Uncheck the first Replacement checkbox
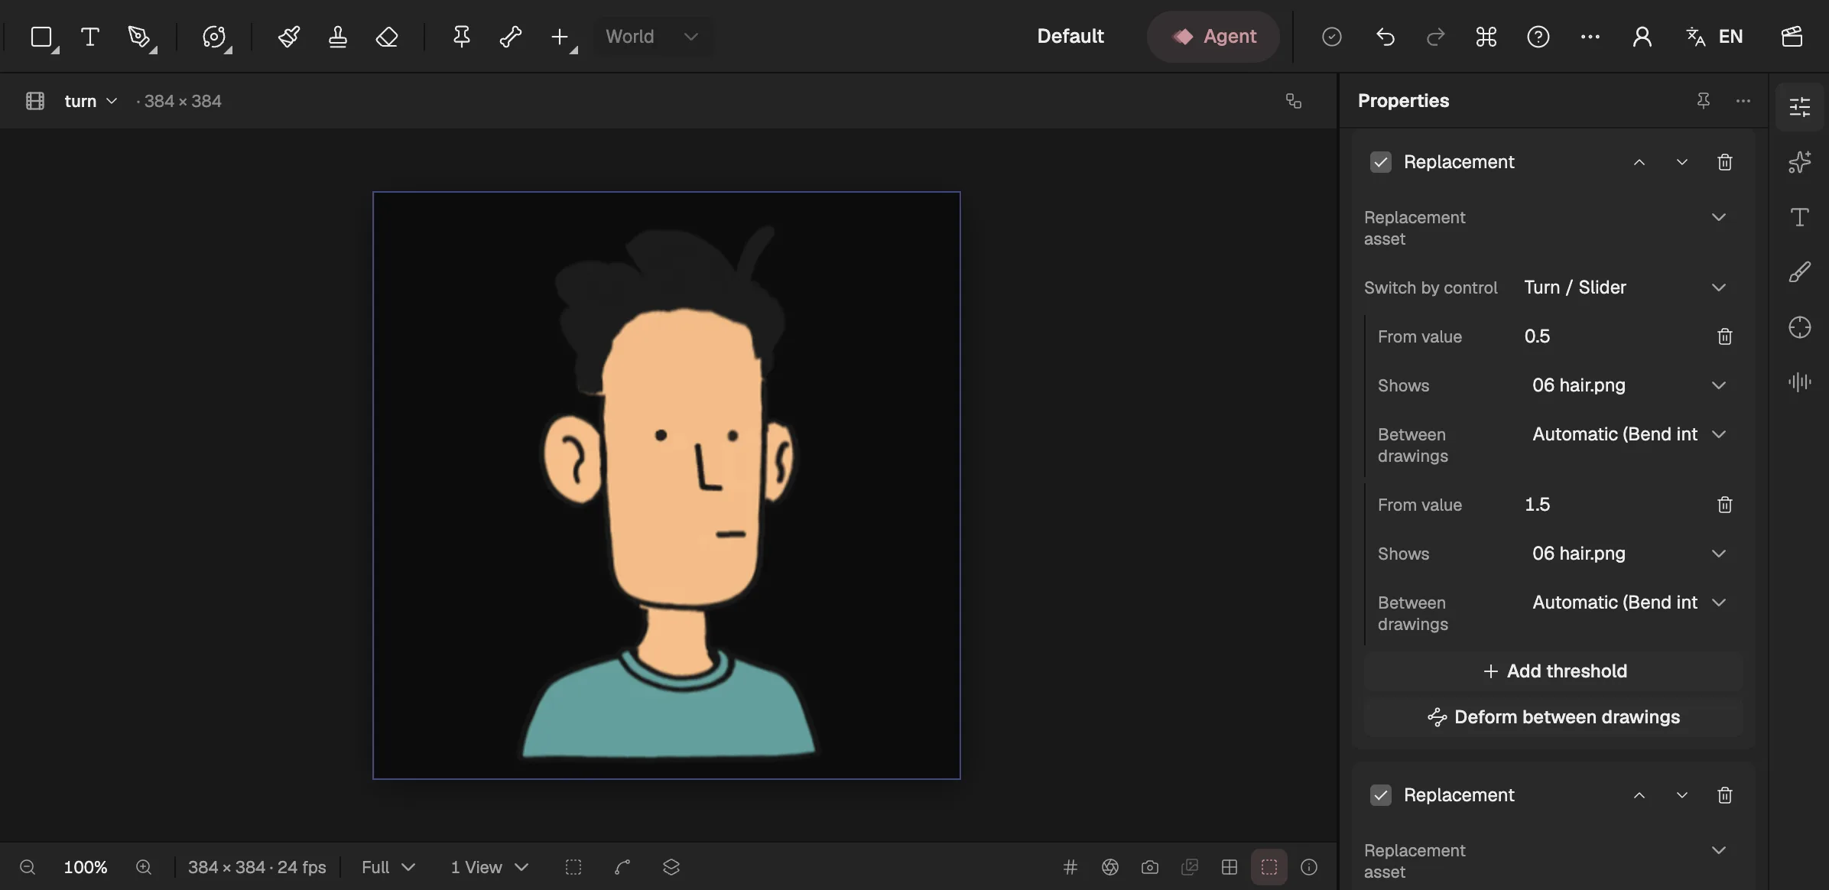This screenshot has height=890, width=1829. 1381,162
